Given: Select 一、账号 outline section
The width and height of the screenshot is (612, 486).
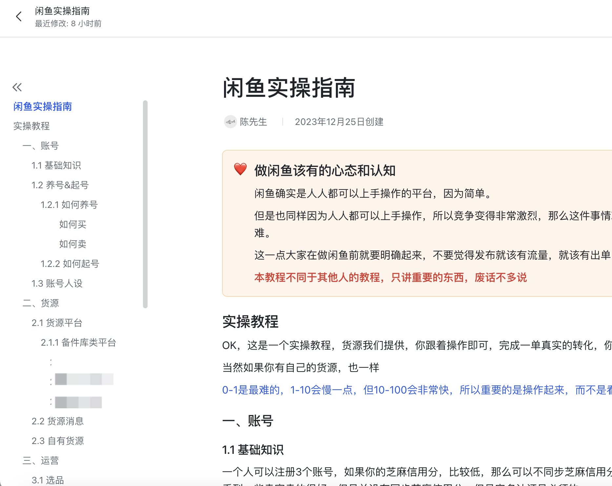Looking at the screenshot, I should [x=41, y=146].
